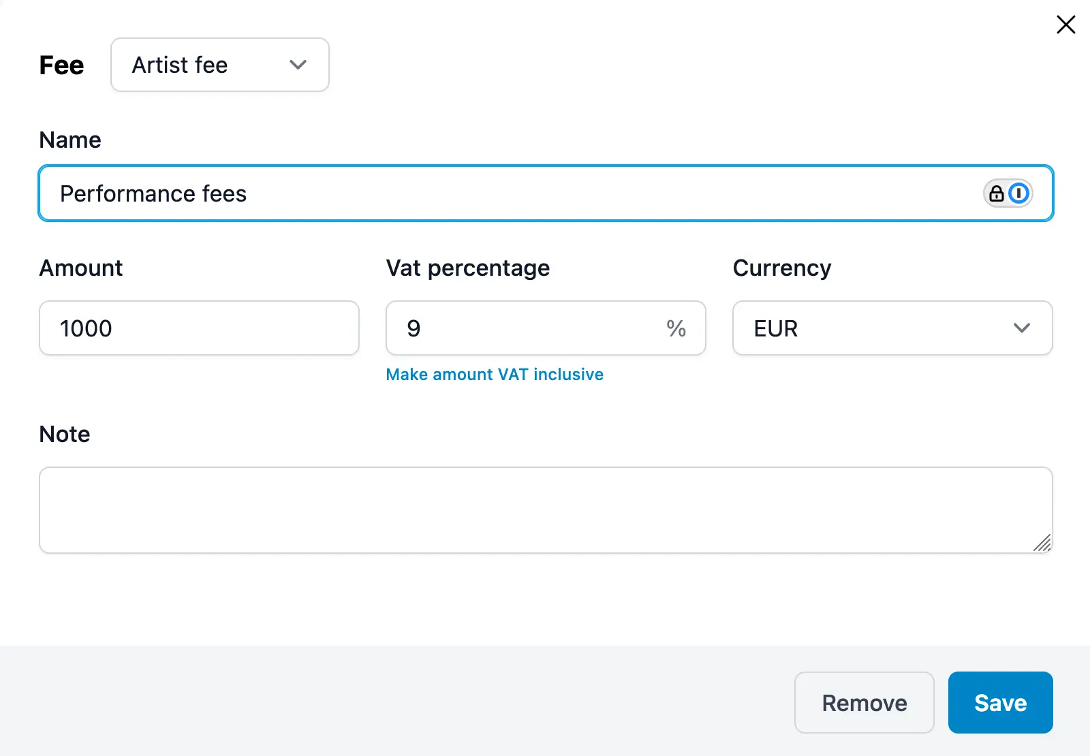Click inside the Note text area

545,509
